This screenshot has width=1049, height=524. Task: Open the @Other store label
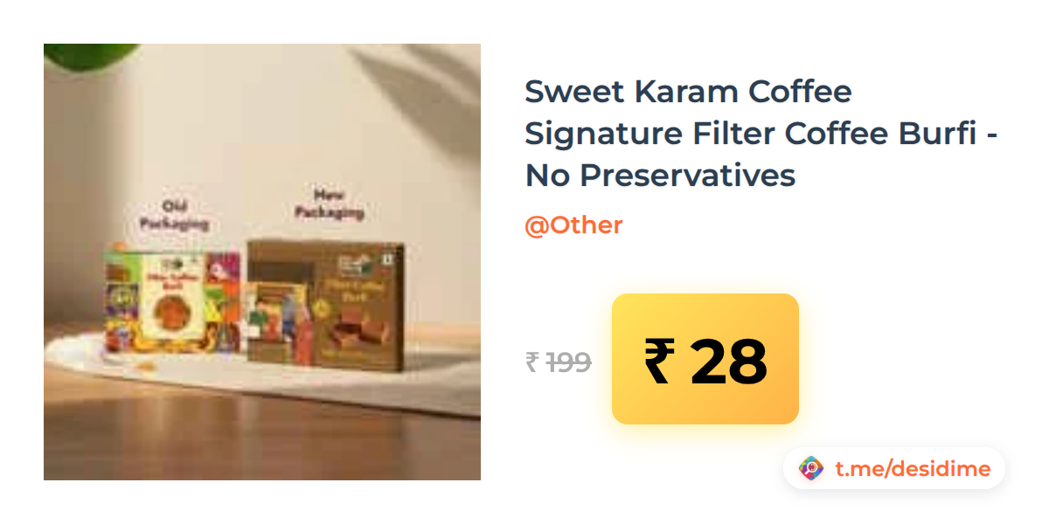(x=573, y=225)
